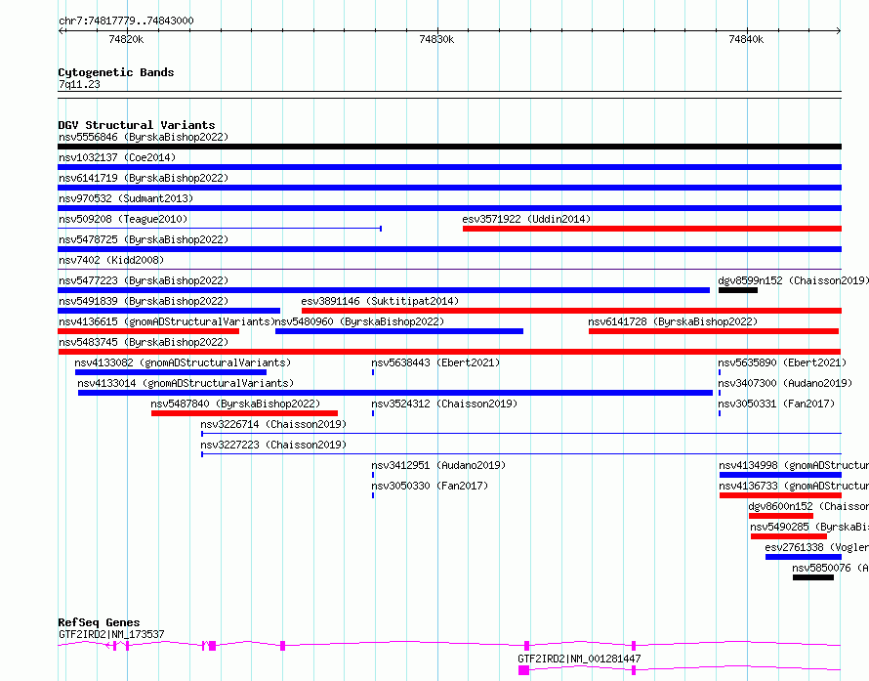Open nsv5478725 (ByrskaBishop2022) label
The image size is (869, 681).
click(x=144, y=239)
